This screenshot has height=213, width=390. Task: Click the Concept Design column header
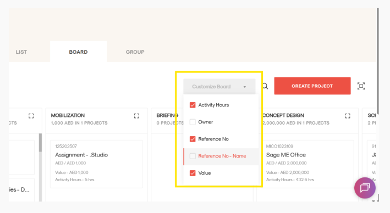283,115
